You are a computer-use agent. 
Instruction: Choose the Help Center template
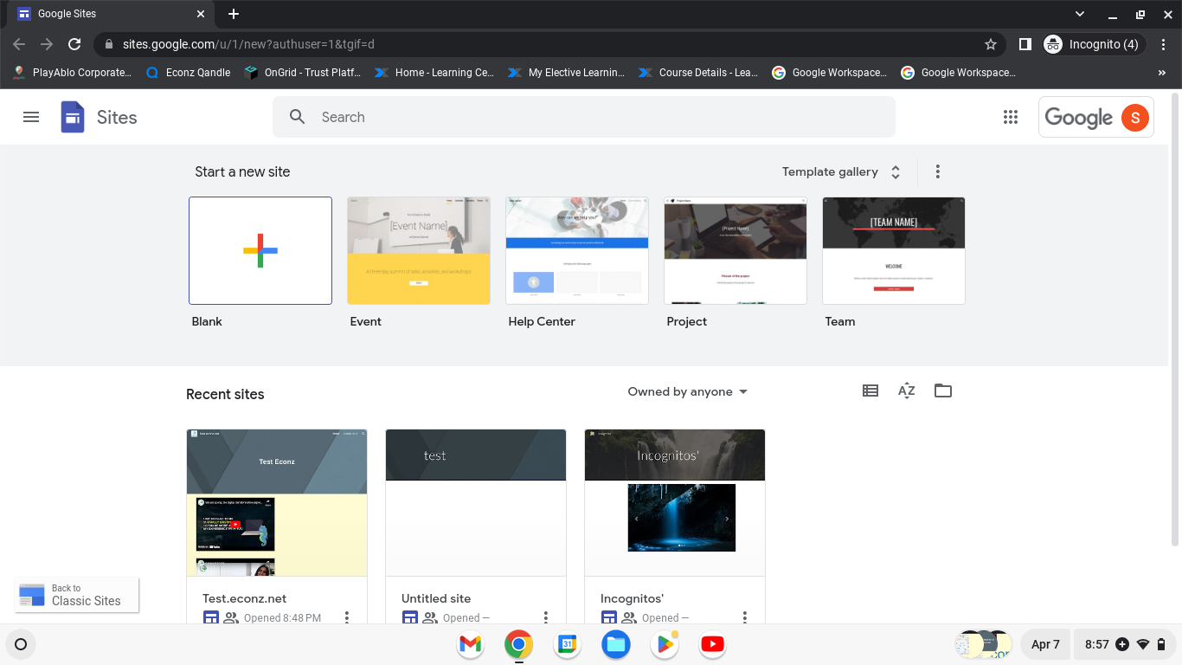[x=577, y=250]
